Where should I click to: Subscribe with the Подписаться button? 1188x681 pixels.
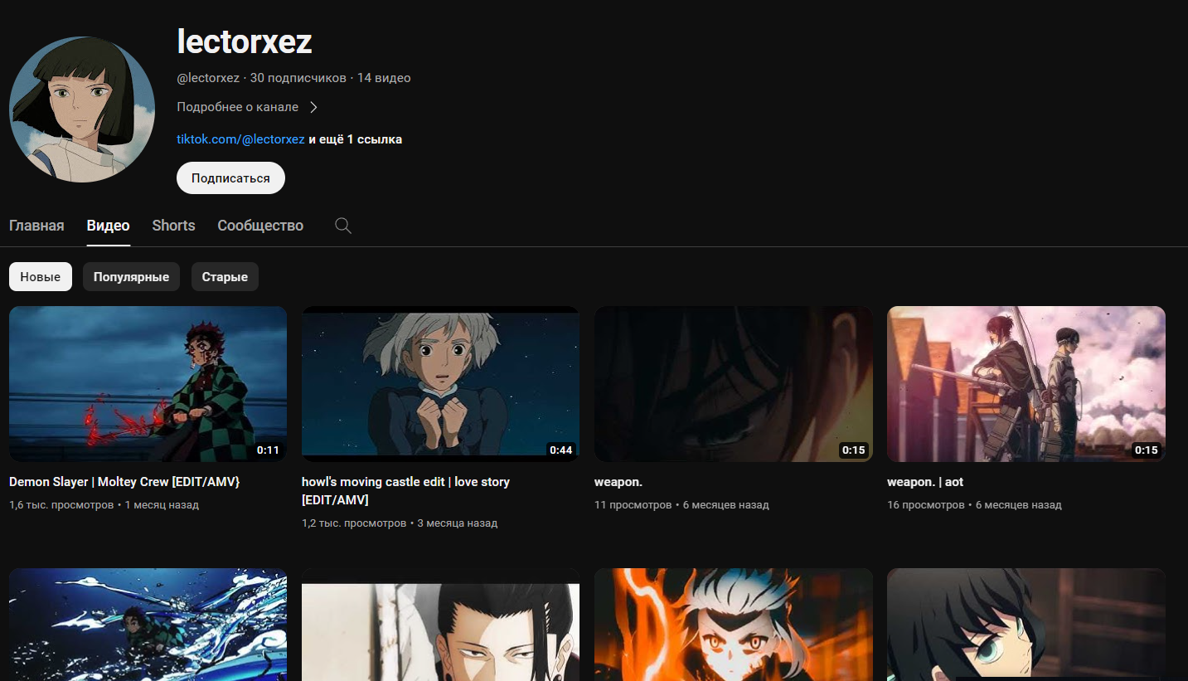coord(230,178)
